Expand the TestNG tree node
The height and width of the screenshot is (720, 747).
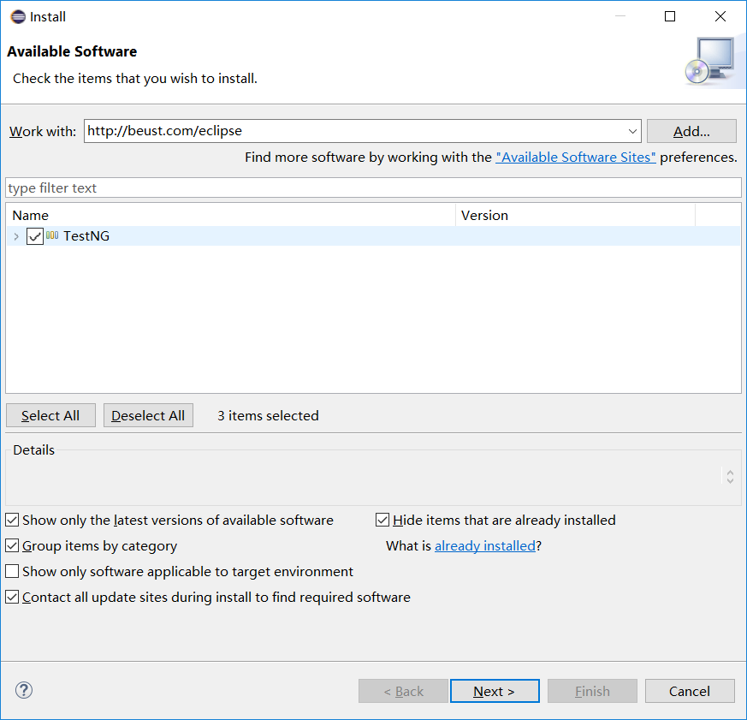point(16,236)
